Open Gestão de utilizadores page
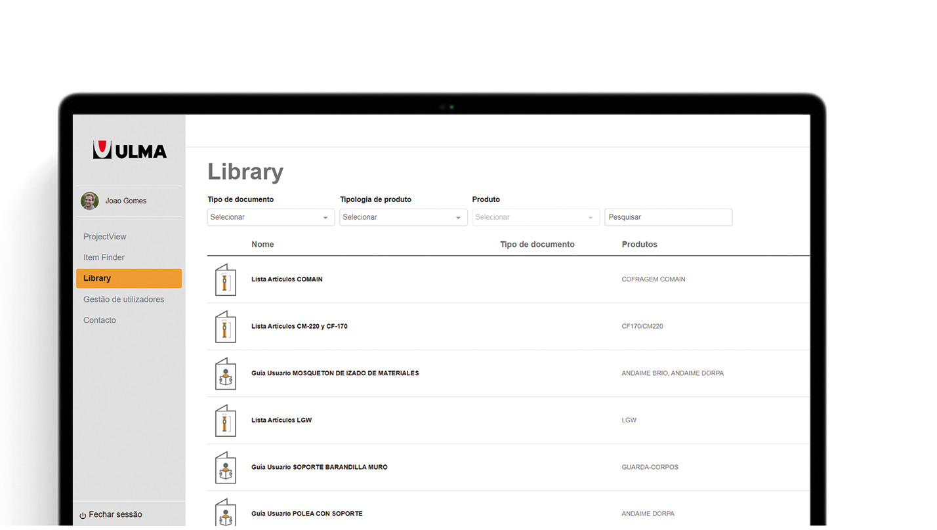The image size is (937, 530). (123, 300)
